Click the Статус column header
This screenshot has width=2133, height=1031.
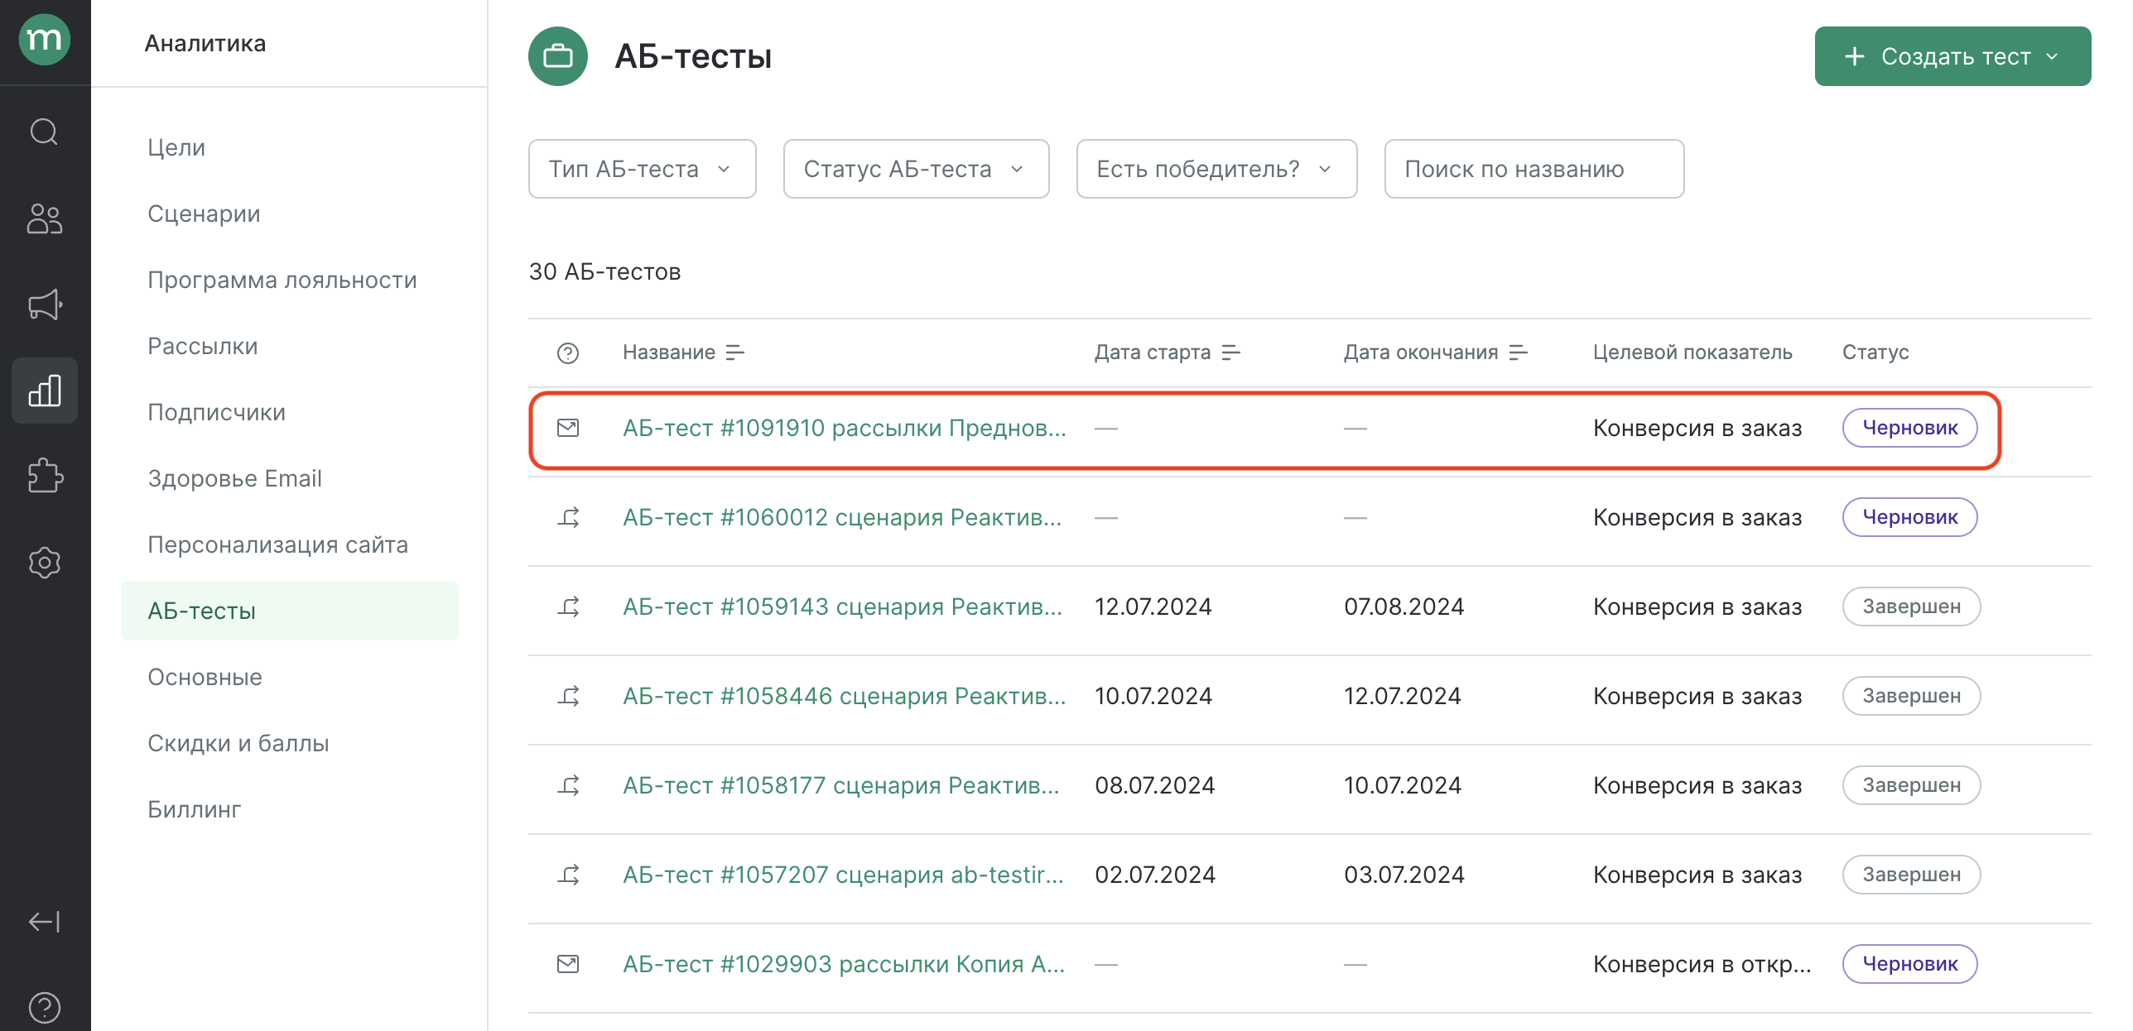point(1875,352)
